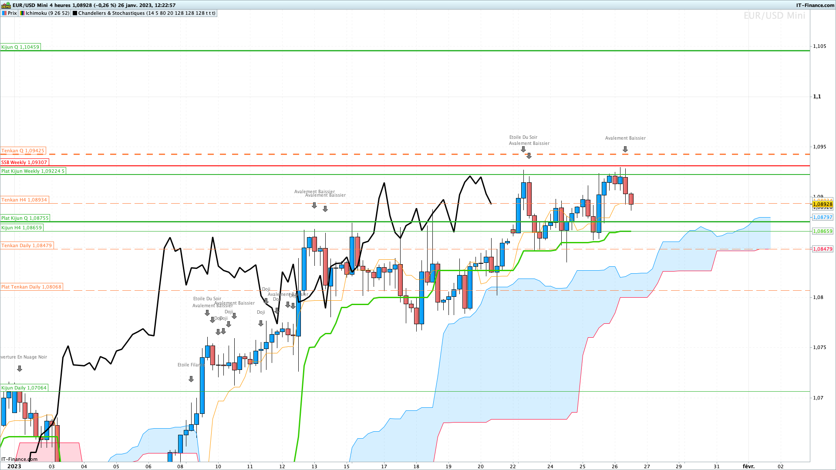Click the 26 date label on the time axis
Screen dimensions: 836x470
614,467
